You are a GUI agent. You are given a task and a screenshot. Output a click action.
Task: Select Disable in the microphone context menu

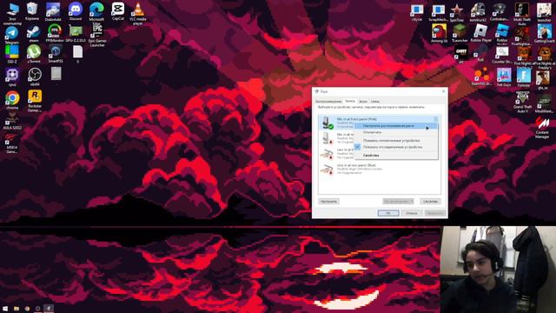click(396, 132)
